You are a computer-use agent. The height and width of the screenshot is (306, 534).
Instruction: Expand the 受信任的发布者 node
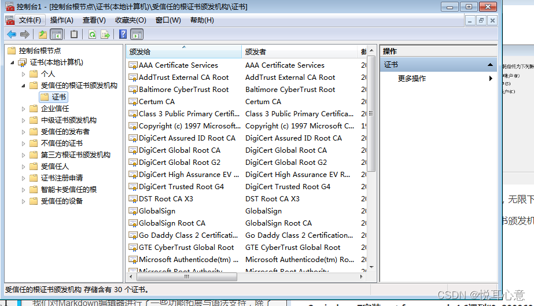click(x=24, y=132)
